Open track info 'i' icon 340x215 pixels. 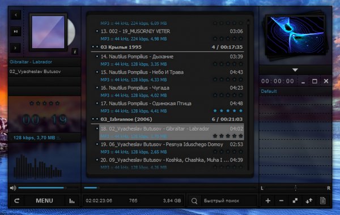(75, 51)
